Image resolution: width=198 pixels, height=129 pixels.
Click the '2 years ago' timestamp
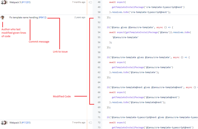[x=80, y=17]
